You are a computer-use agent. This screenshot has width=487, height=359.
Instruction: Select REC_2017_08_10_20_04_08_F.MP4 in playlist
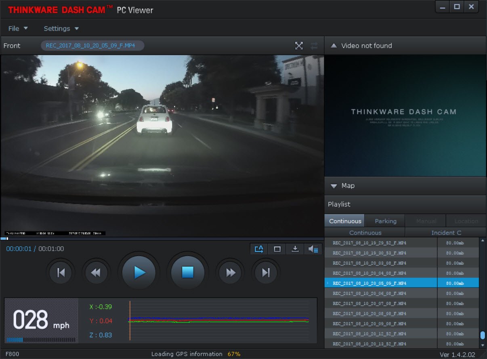pyautogui.click(x=402, y=273)
